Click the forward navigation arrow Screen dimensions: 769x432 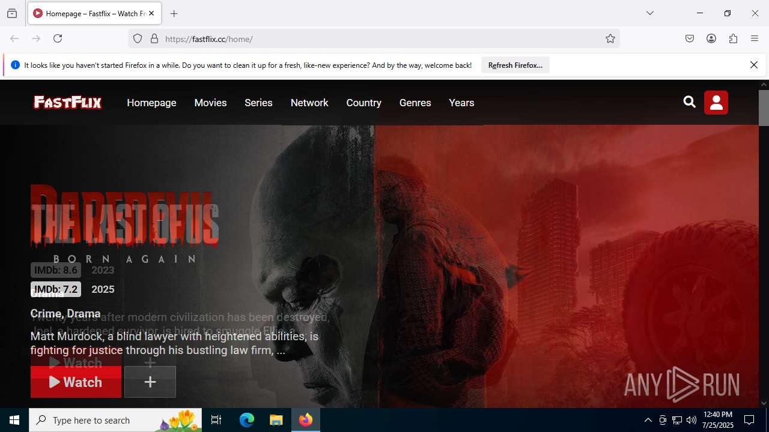[36, 38]
